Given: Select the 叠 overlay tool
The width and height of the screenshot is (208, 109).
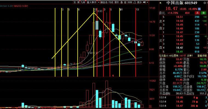Looking at the screenshot, I should (122, 2).
